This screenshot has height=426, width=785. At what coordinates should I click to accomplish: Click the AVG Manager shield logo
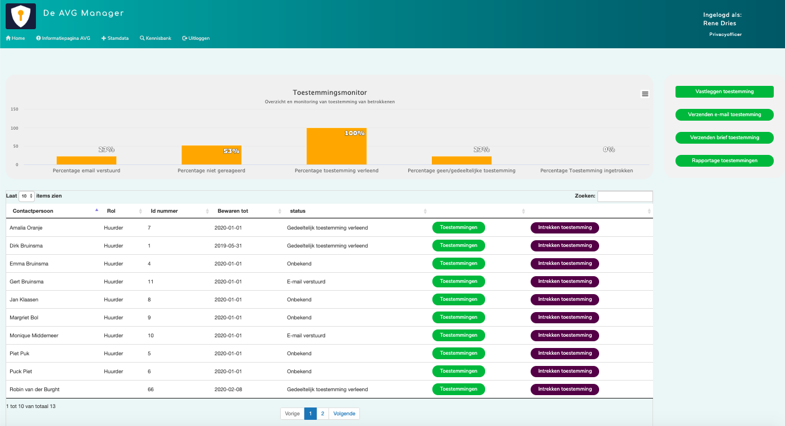[21, 16]
